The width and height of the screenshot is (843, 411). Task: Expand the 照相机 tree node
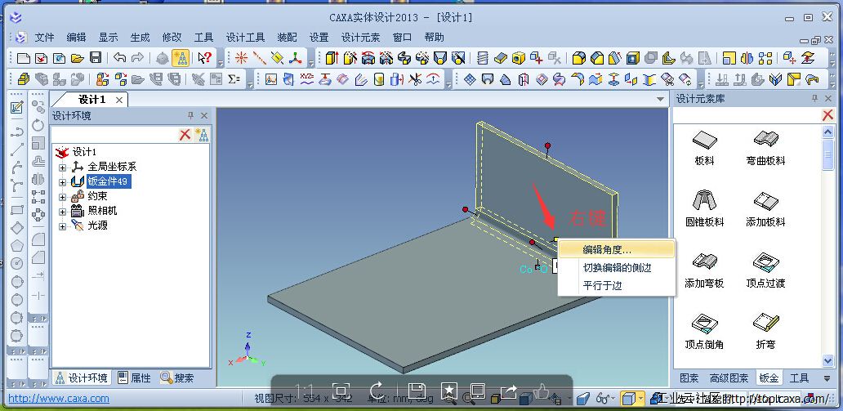tap(62, 212)
